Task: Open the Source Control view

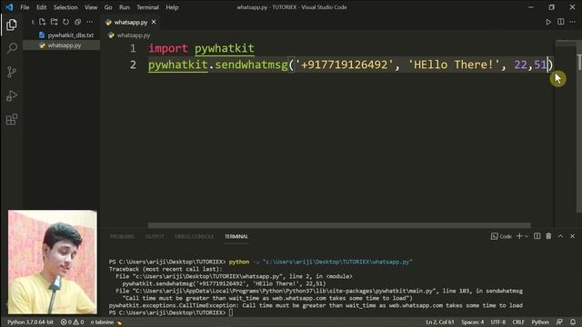Action: pyautogui.click(x=12, y=72)
